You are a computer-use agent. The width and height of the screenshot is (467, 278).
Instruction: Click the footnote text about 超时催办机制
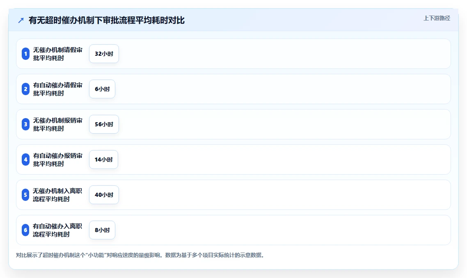point(140,255)
